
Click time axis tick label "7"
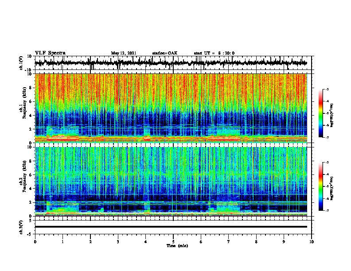(229, 242)
